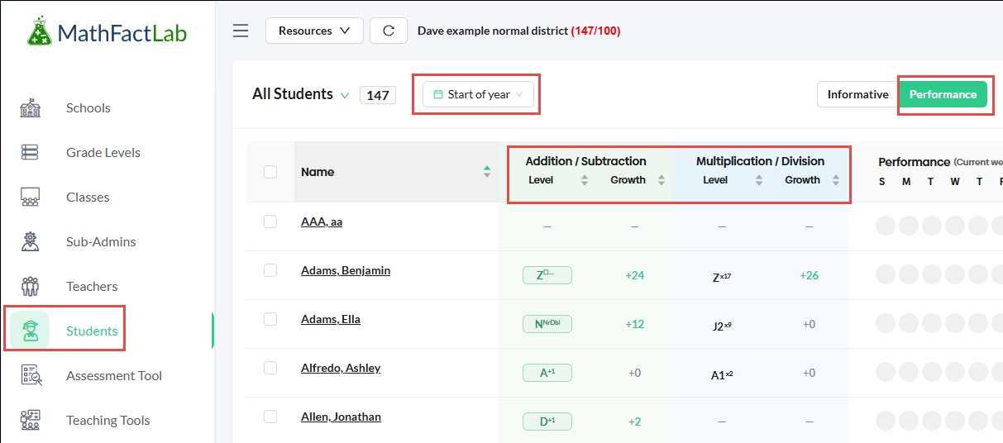Check the box for Alfredo, Ashley

[x=270, y=368]
